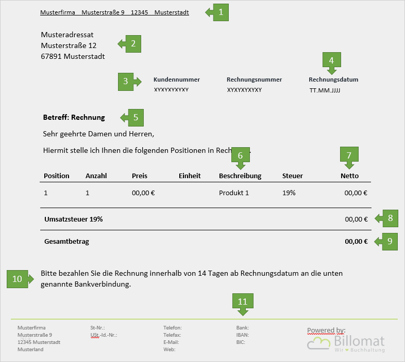Image resolution: width=405 pixels, height=362 pixels.
Task: Click the sender line Musterfirma Musterstraße 9
Action: coord(114,12)
